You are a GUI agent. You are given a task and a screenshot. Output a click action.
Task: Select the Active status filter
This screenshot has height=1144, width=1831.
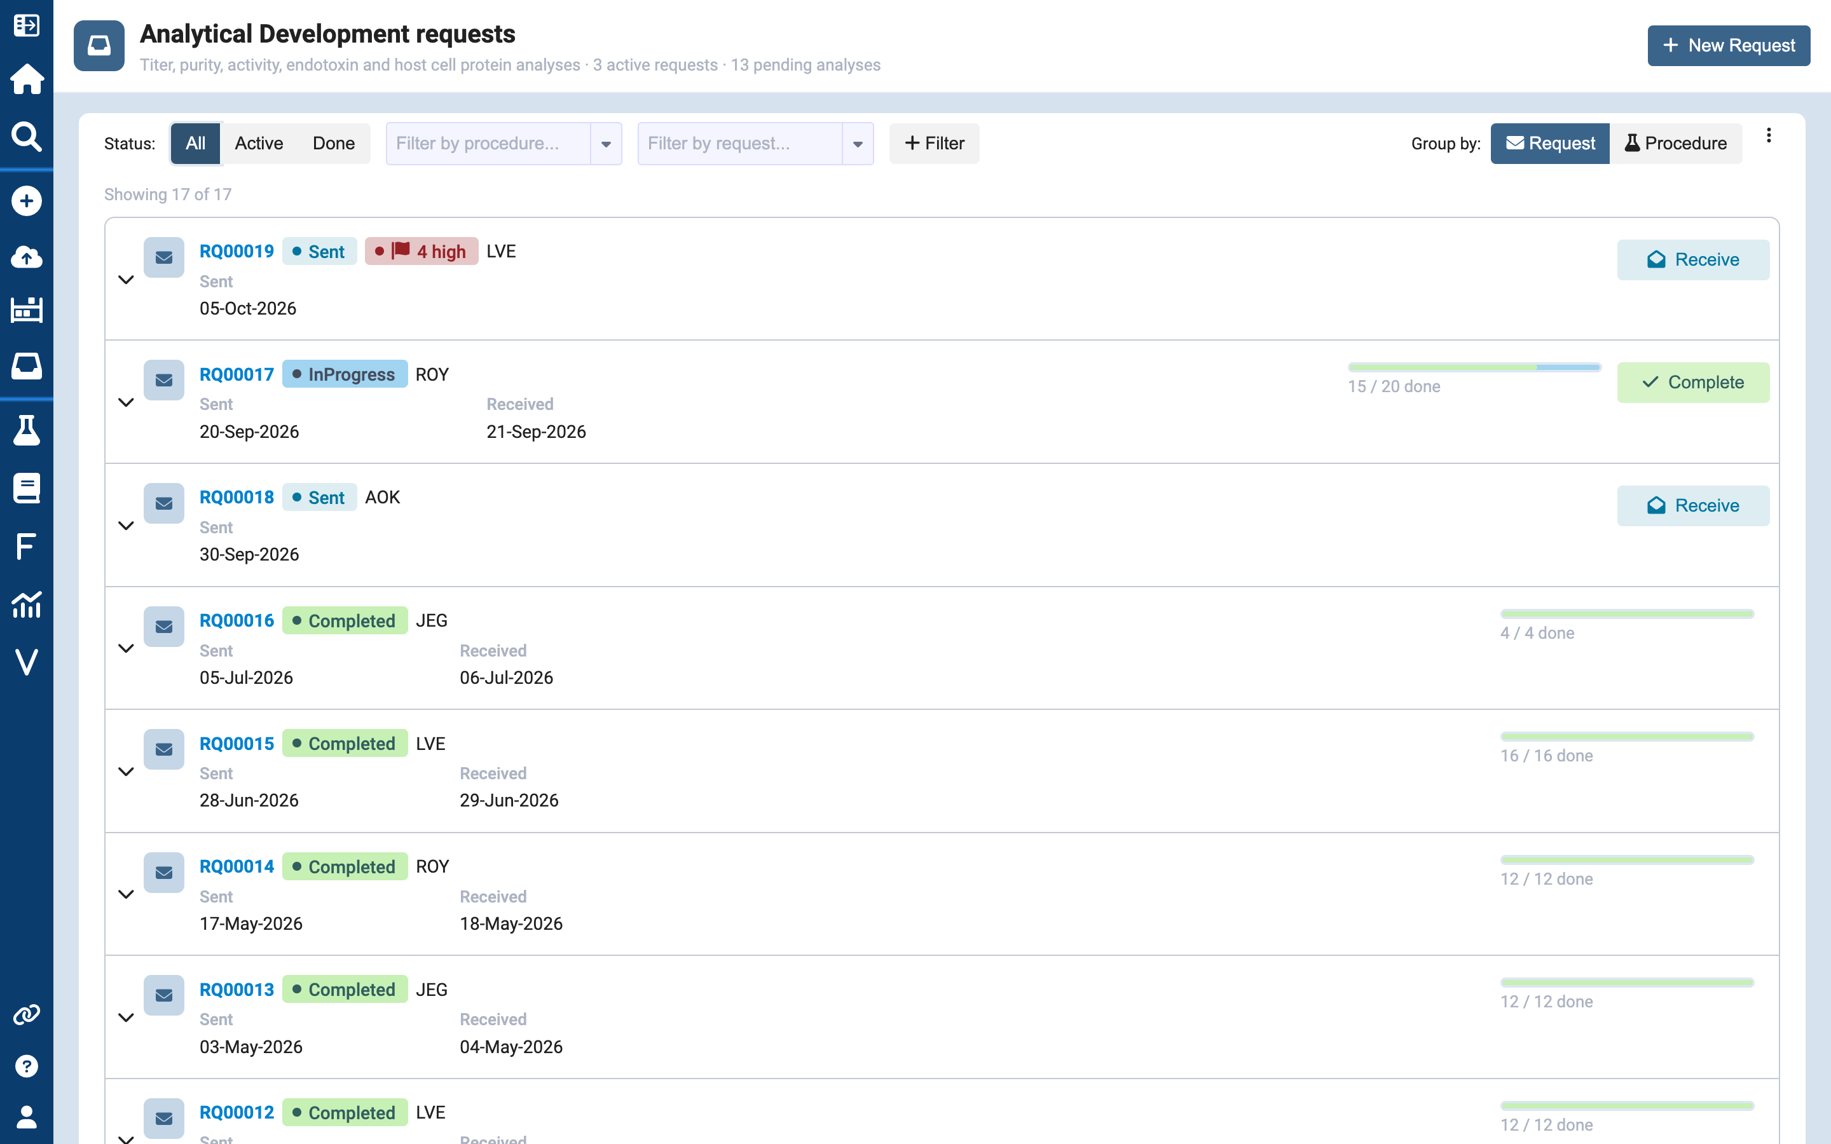tap(259, 144)
